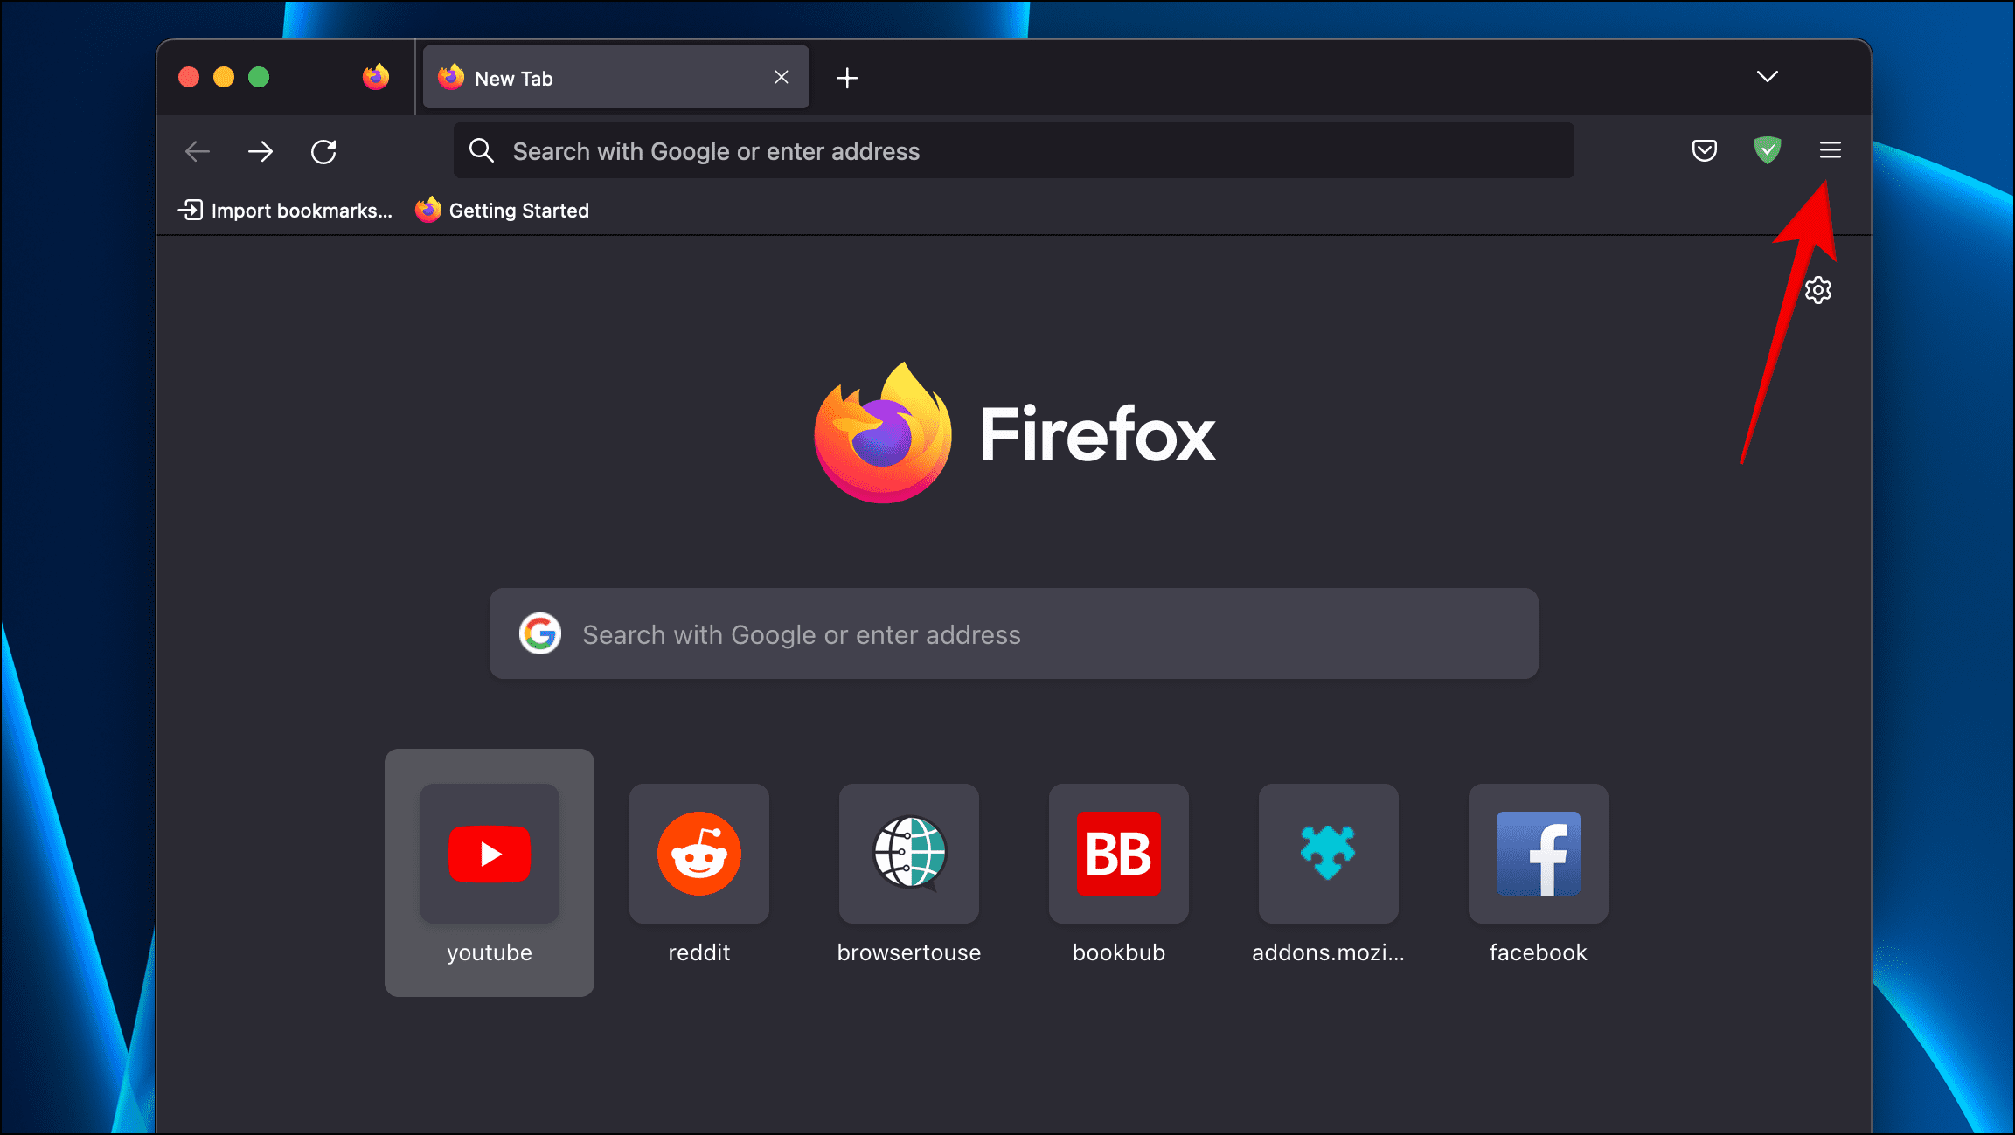Viewport: 2015px width, 1135px height.
Task: Open new tab personalize gear icon
Action: pyautogui.click(x=1817, y=290)
